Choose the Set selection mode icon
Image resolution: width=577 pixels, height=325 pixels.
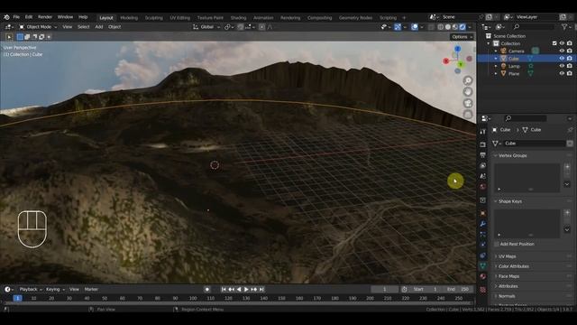[x=20, y=37]
